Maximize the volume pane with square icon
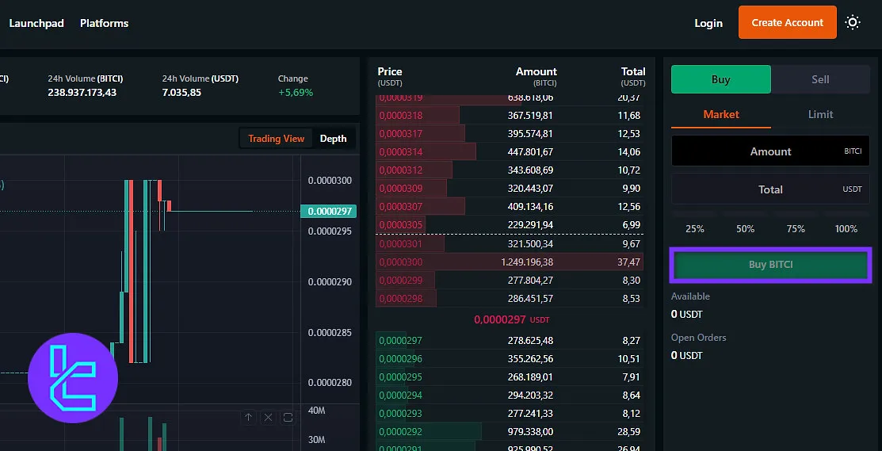This screenshot has width=882, height=451. [288, 418]
